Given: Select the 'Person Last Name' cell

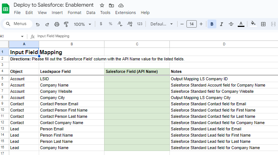Looking at the screenshot, I should pyautogui.click(x=72, y=141).
